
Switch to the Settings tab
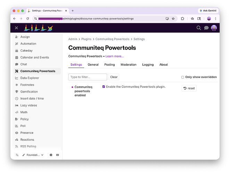[76, 64]
